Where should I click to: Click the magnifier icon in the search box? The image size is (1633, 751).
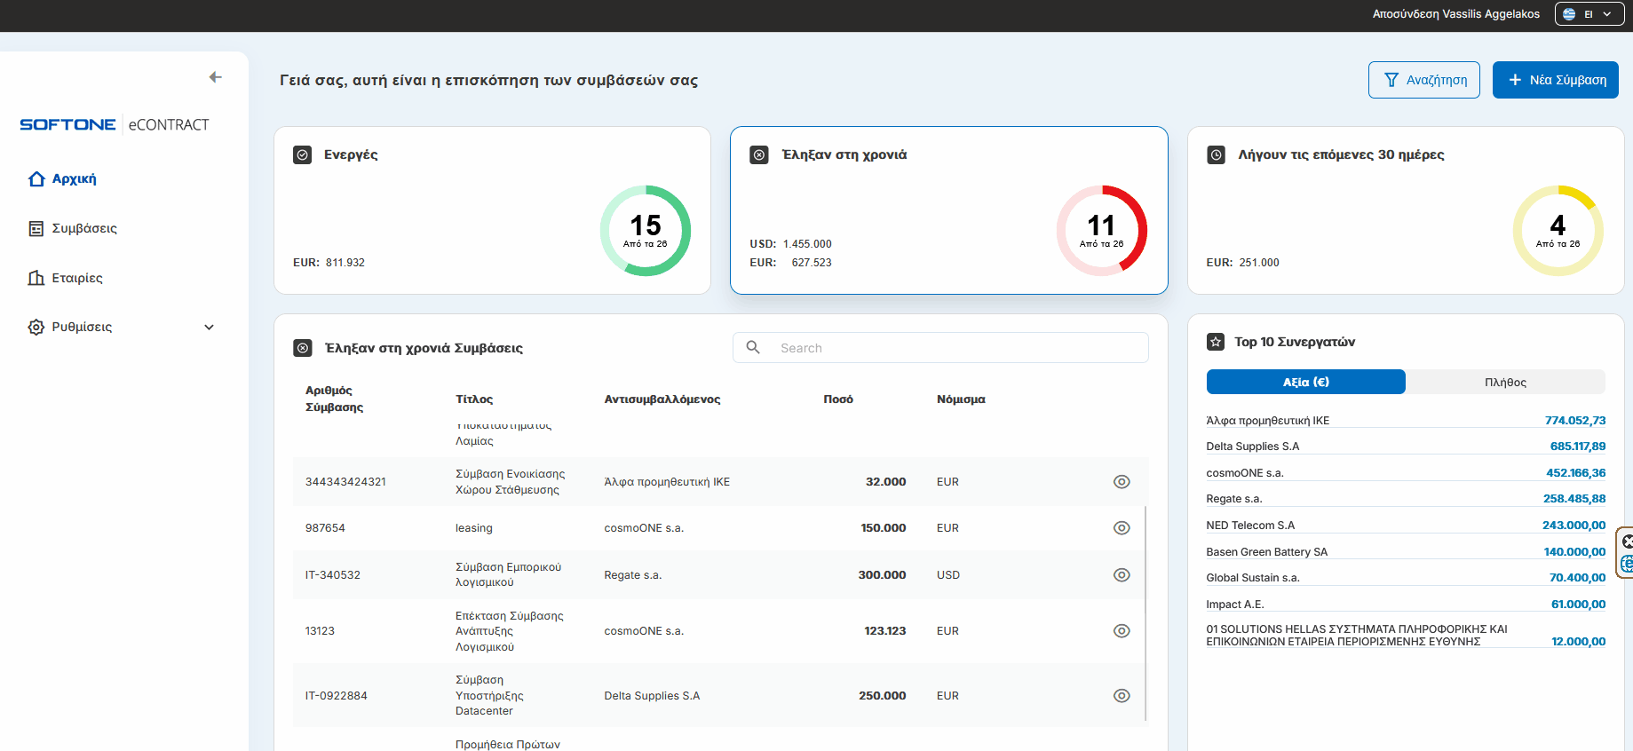[x=753, y=347]
